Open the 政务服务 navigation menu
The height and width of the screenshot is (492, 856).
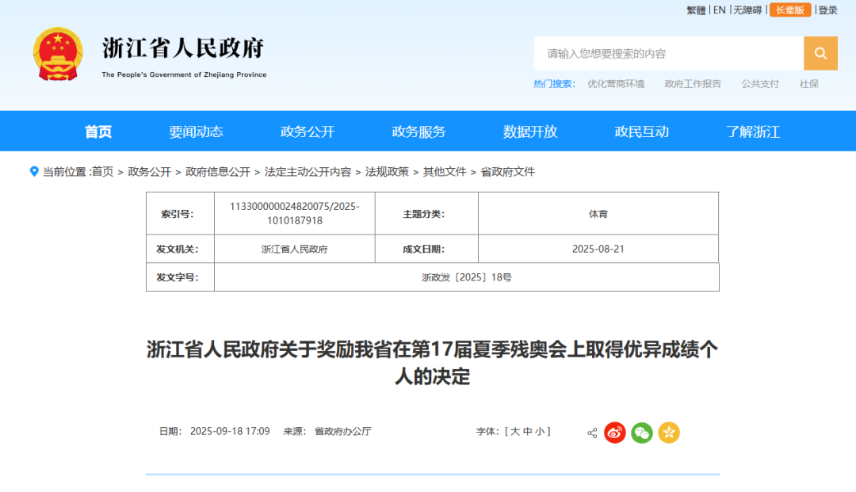pyautogui.click(x=418, y=132)
